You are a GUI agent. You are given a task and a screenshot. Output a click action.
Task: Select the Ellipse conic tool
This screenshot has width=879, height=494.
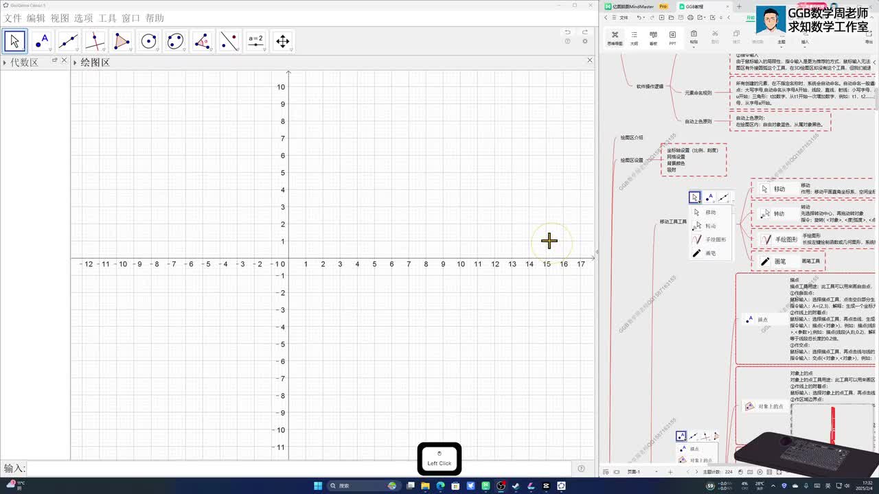(x=175, y=41)
